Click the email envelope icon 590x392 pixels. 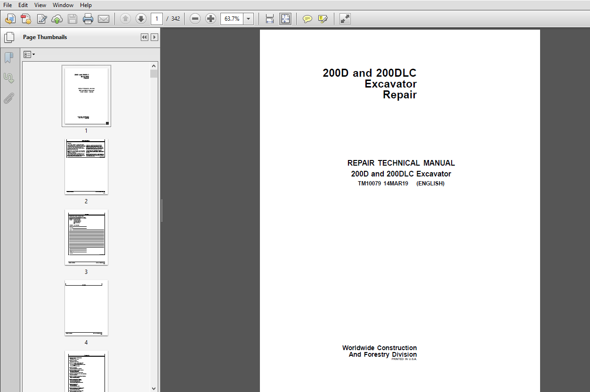(104, 19)
